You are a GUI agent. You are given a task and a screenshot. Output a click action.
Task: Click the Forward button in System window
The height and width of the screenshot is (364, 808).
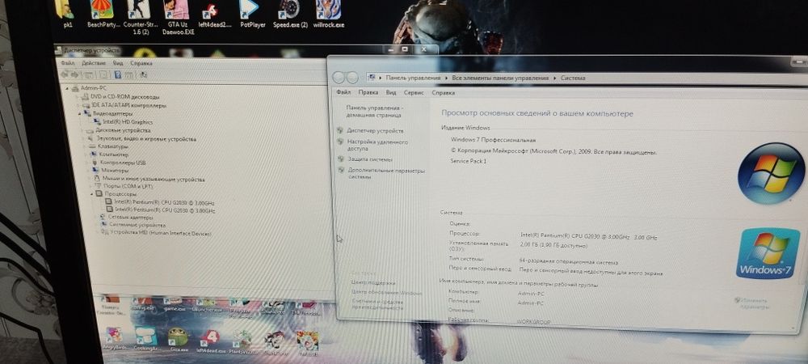tap(352, 78)
